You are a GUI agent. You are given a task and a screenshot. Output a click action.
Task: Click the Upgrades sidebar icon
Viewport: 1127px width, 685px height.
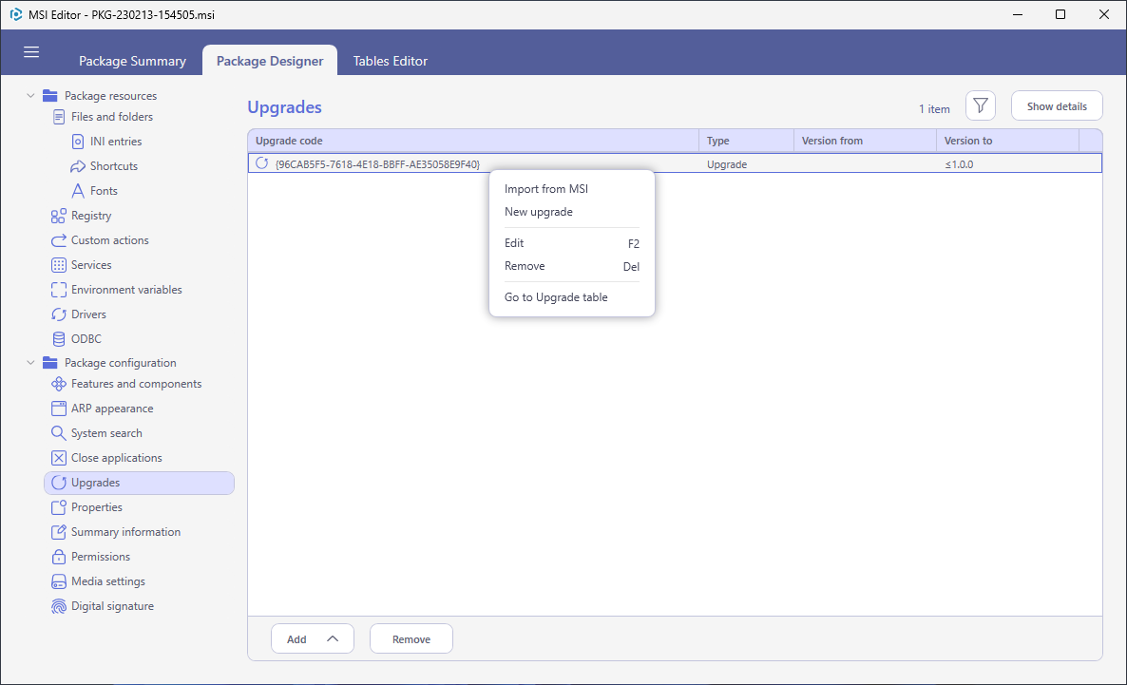pyautogui.click(x=59, y=483)
